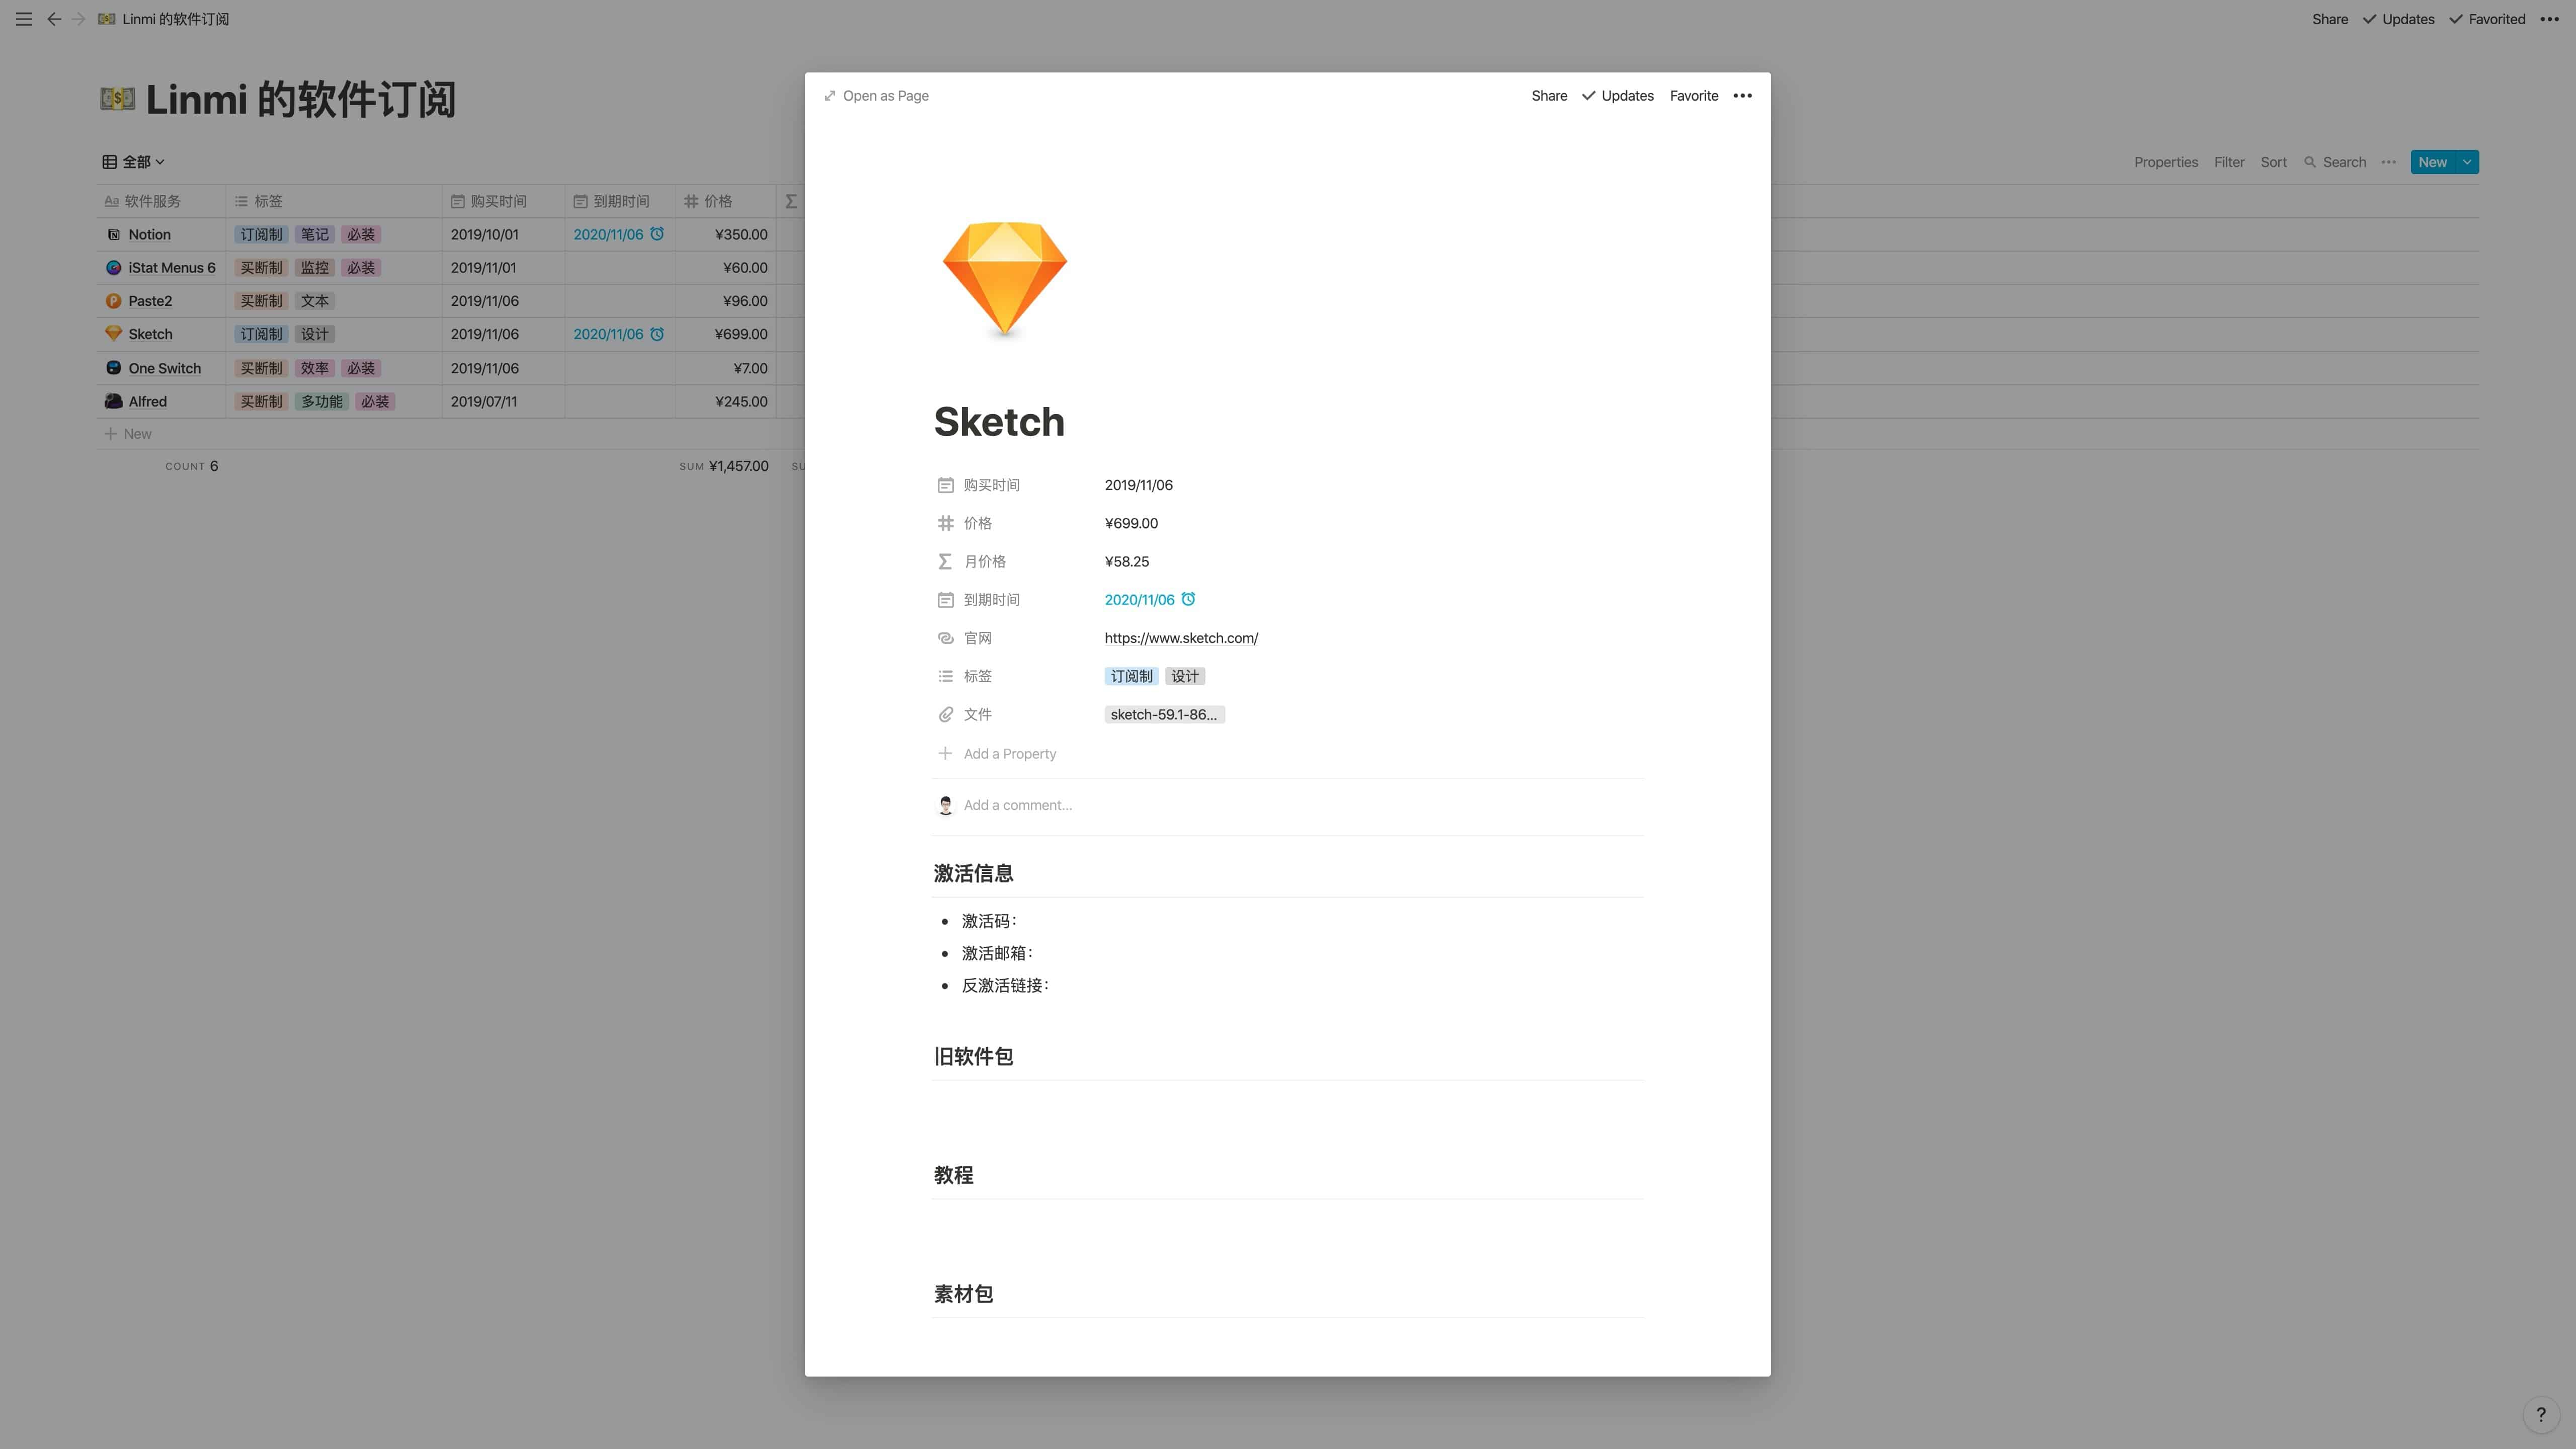Click the blue New button
The height and width of the screenshot is (1449, 2576).
click(x=2432, y=162)
